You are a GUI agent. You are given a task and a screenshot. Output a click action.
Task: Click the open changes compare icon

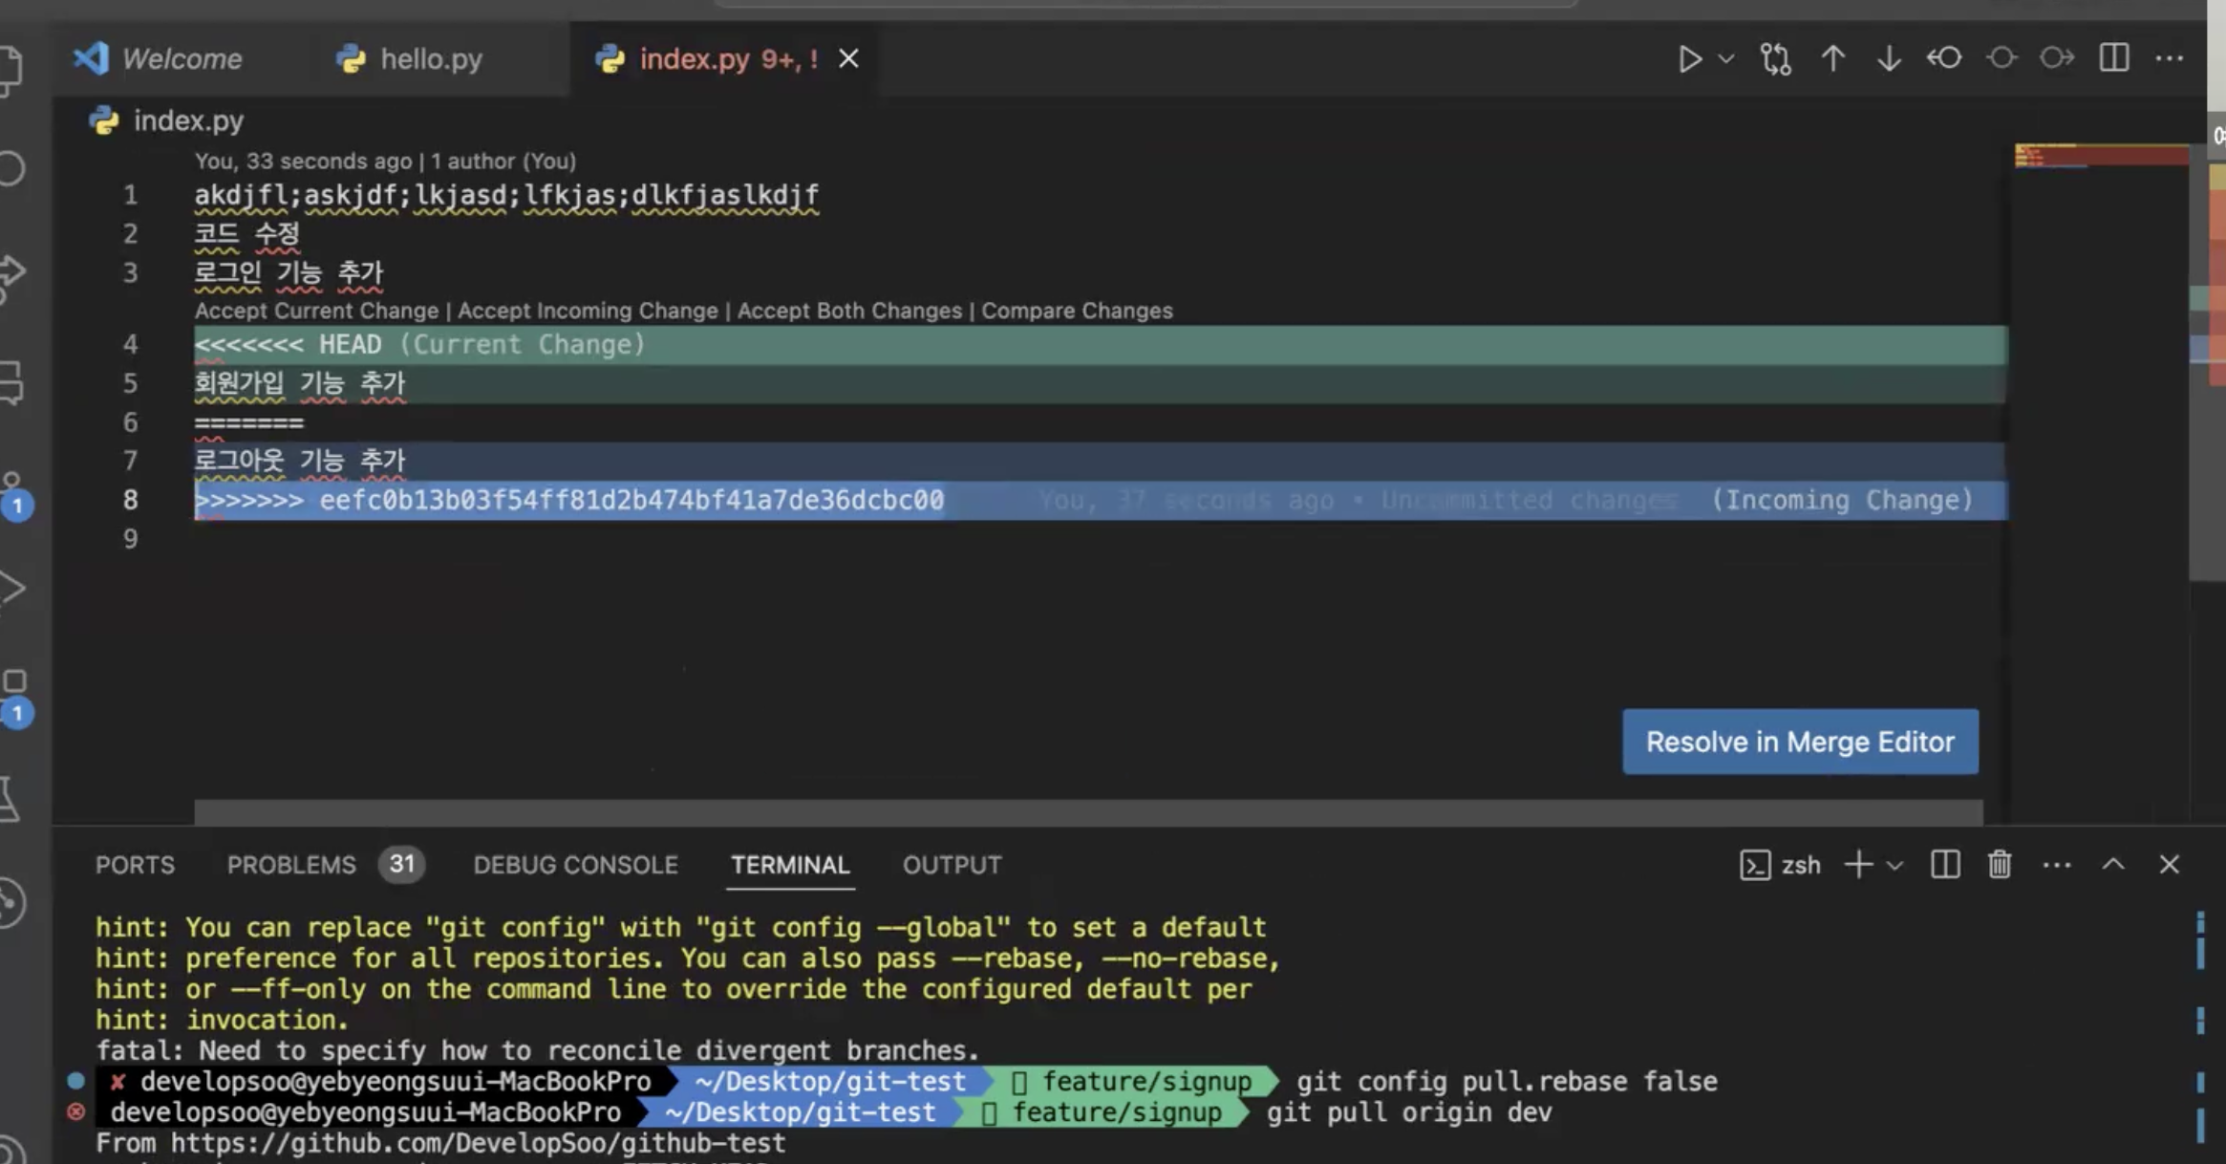pos(1775,59)
